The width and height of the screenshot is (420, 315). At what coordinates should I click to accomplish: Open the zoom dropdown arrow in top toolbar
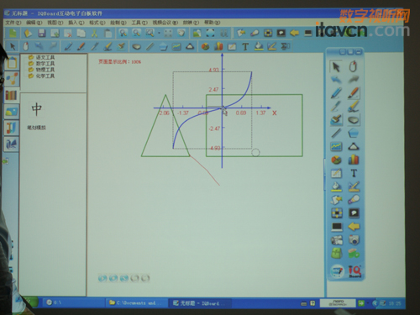click(x=159, y=34)
